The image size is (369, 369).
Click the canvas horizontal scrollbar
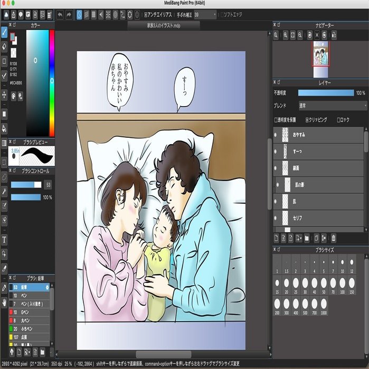point(164,354)
